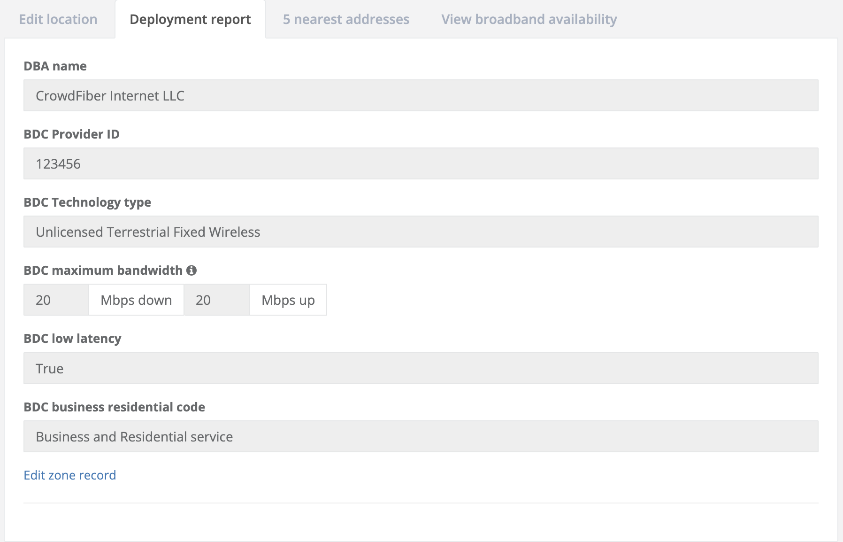This screenshot has width=843, height=542.
Task: Click the Business and Residential service value
Action: click(134, 436)
